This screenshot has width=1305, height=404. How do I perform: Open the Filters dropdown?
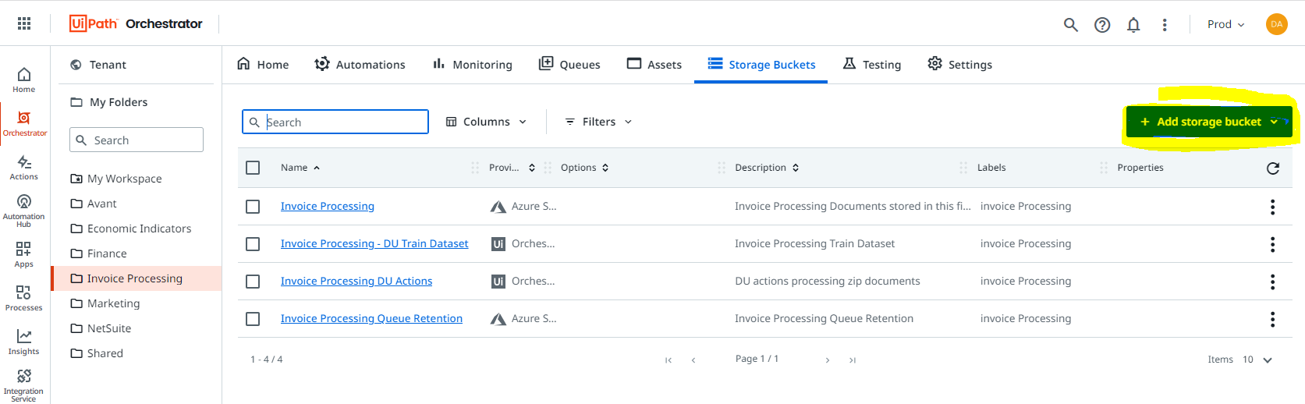point(598,122)
